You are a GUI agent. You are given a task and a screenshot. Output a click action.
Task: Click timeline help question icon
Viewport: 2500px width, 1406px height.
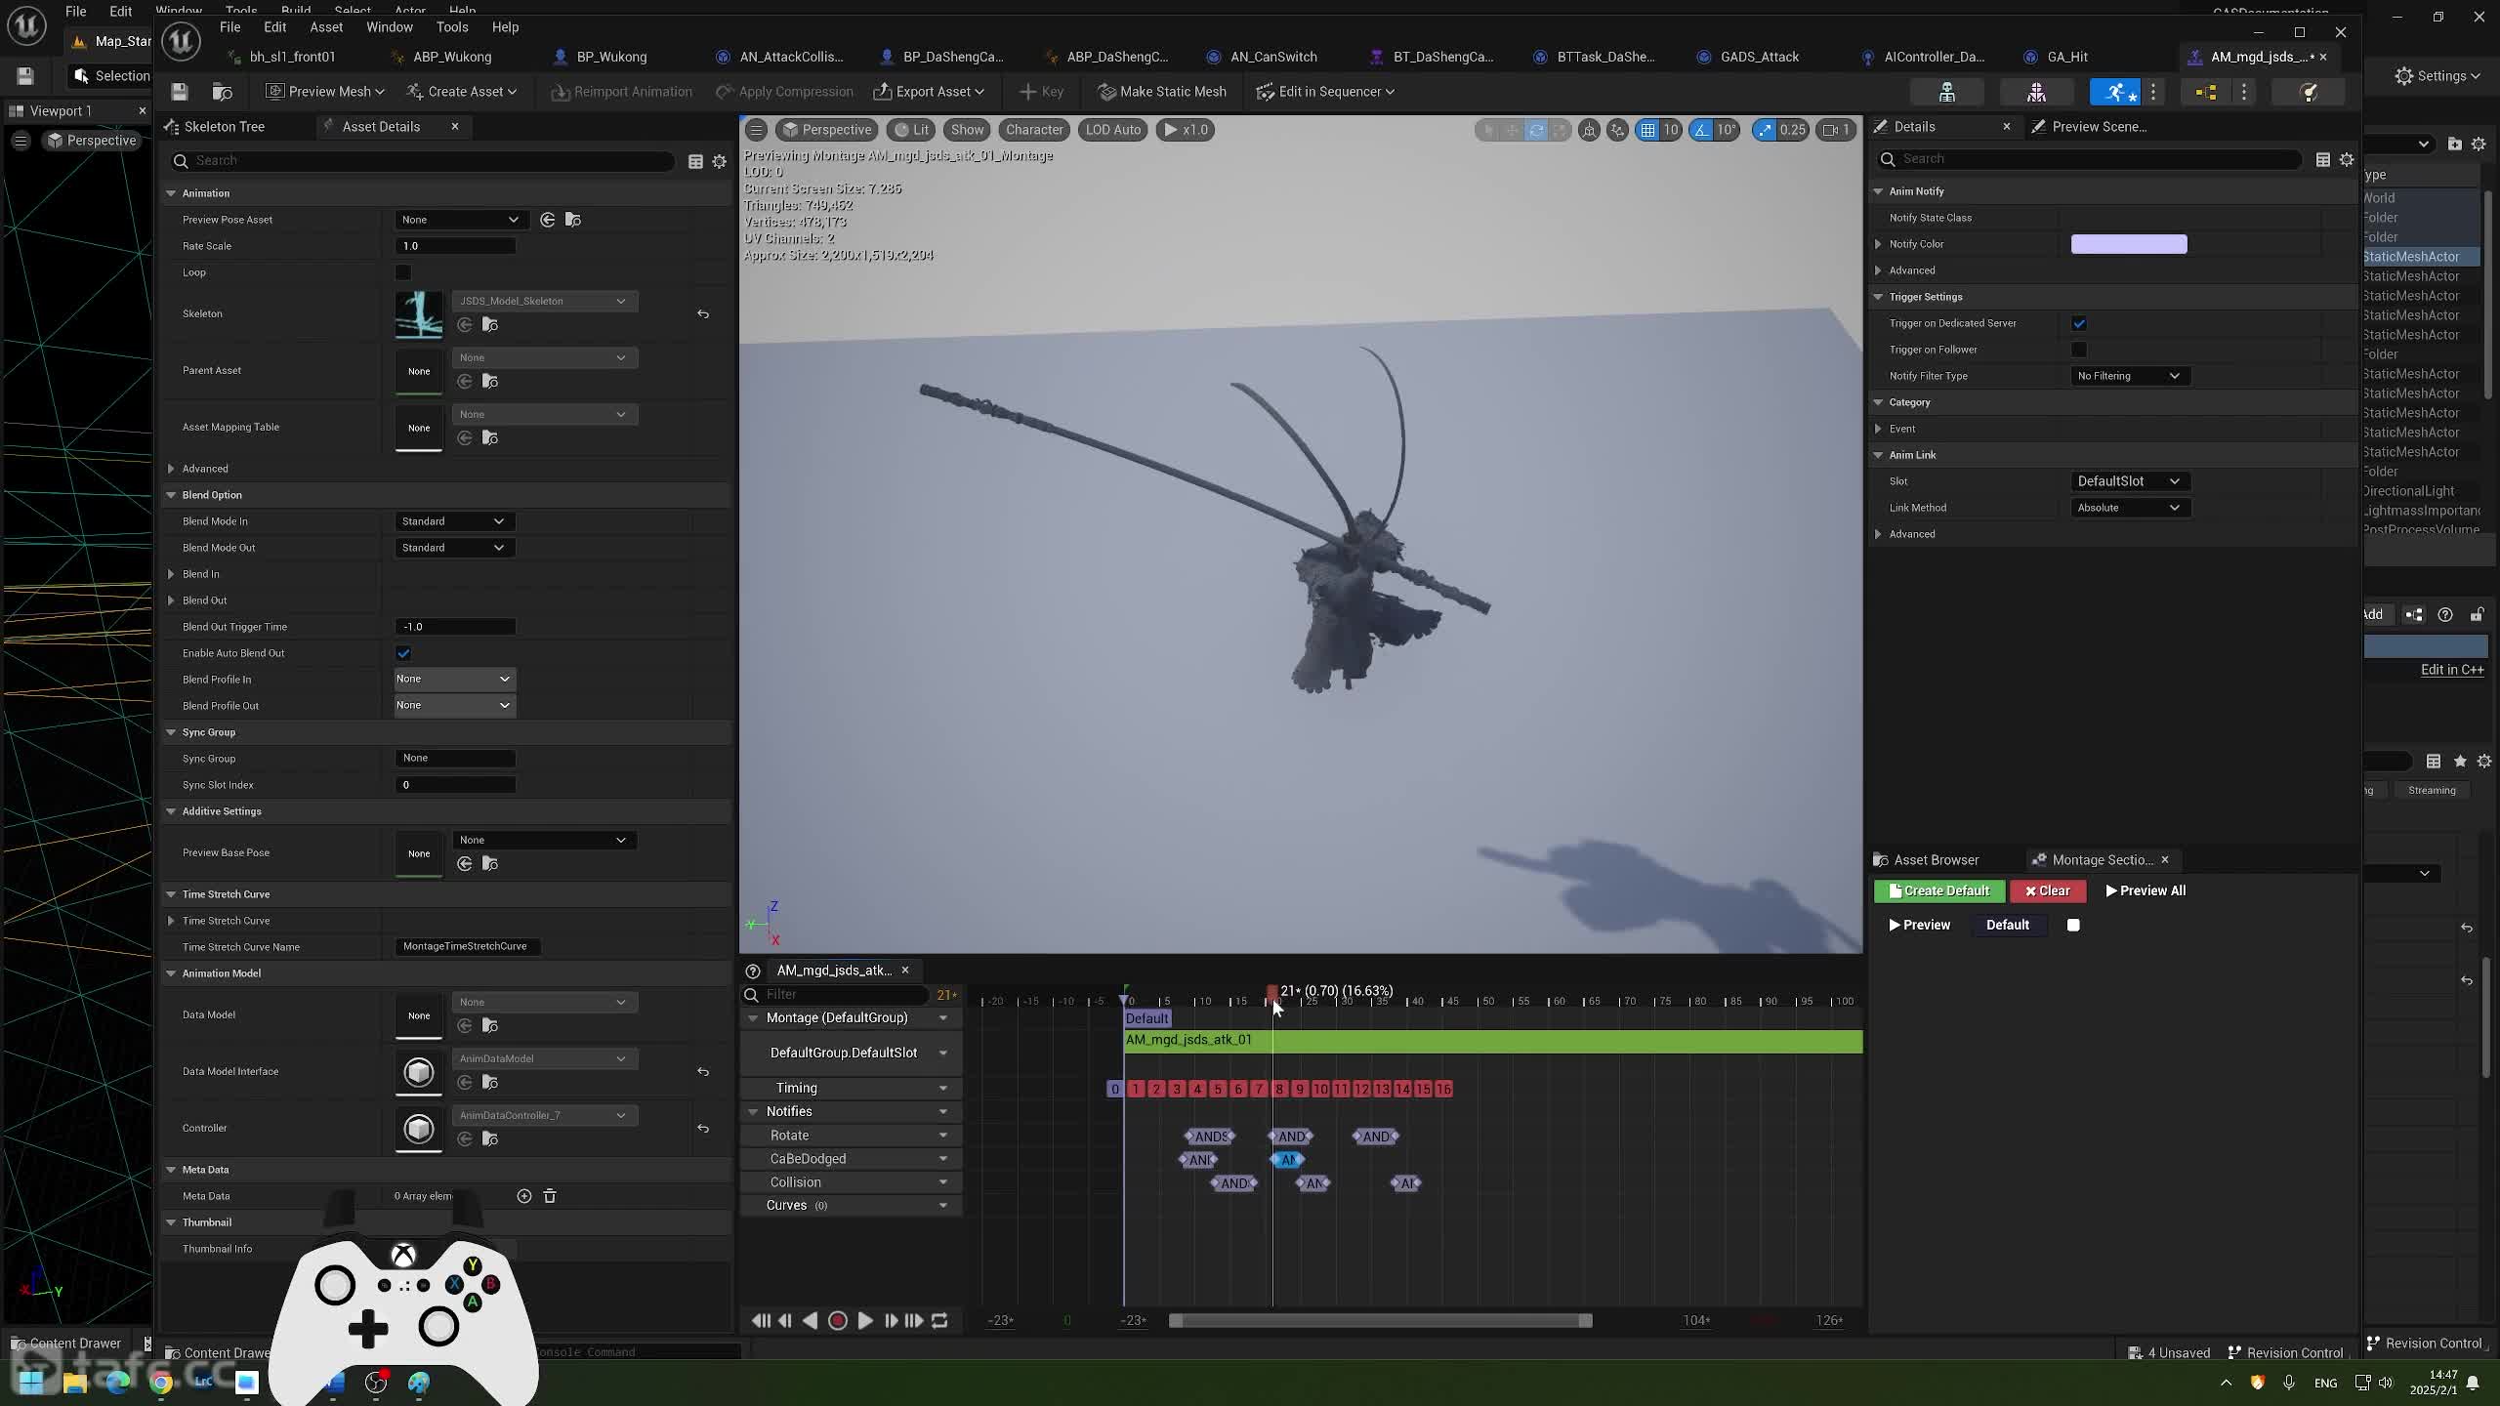pyautogui.click(x=753, y=971)
